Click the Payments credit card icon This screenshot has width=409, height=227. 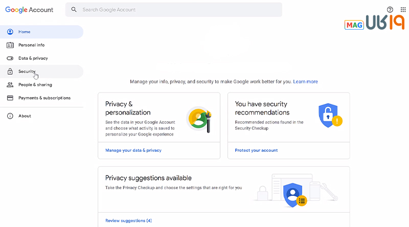click(x=10, y=98)
